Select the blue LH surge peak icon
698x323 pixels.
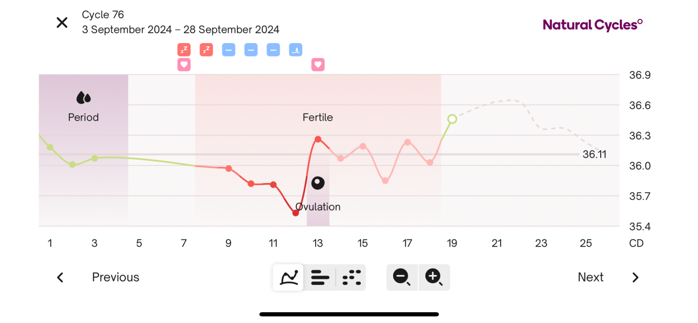pyautogui.click(x=295, y=50)
